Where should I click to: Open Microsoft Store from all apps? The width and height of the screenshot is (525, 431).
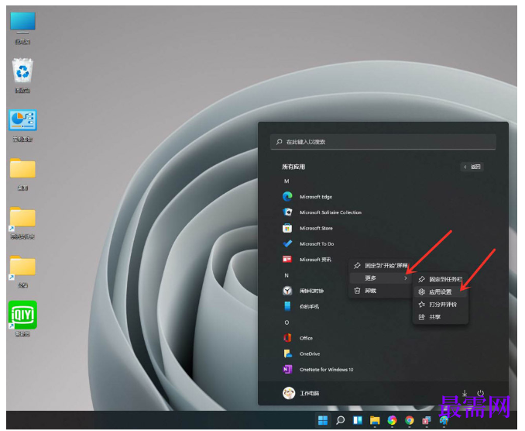307,228
